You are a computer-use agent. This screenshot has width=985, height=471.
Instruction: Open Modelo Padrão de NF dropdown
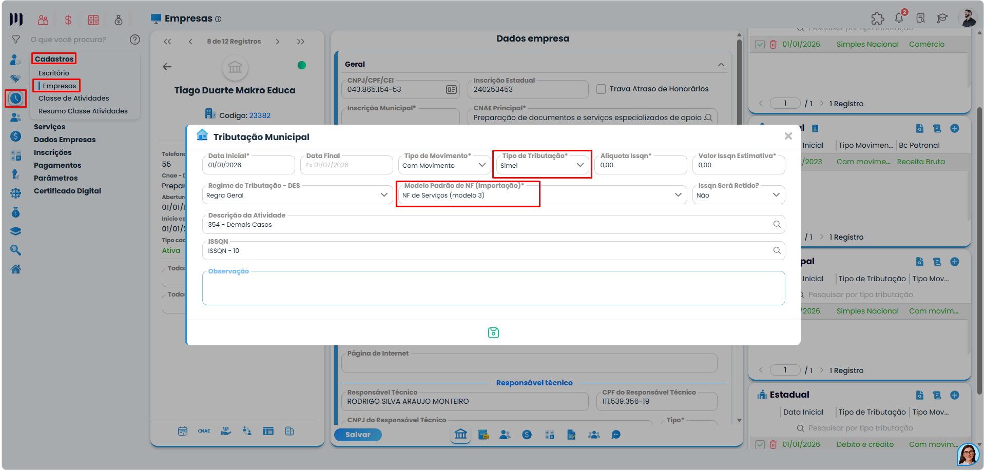(543, 195)
